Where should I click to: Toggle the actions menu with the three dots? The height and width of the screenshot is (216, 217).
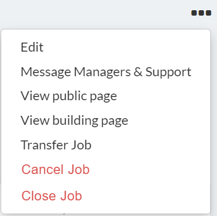[201, 13]
